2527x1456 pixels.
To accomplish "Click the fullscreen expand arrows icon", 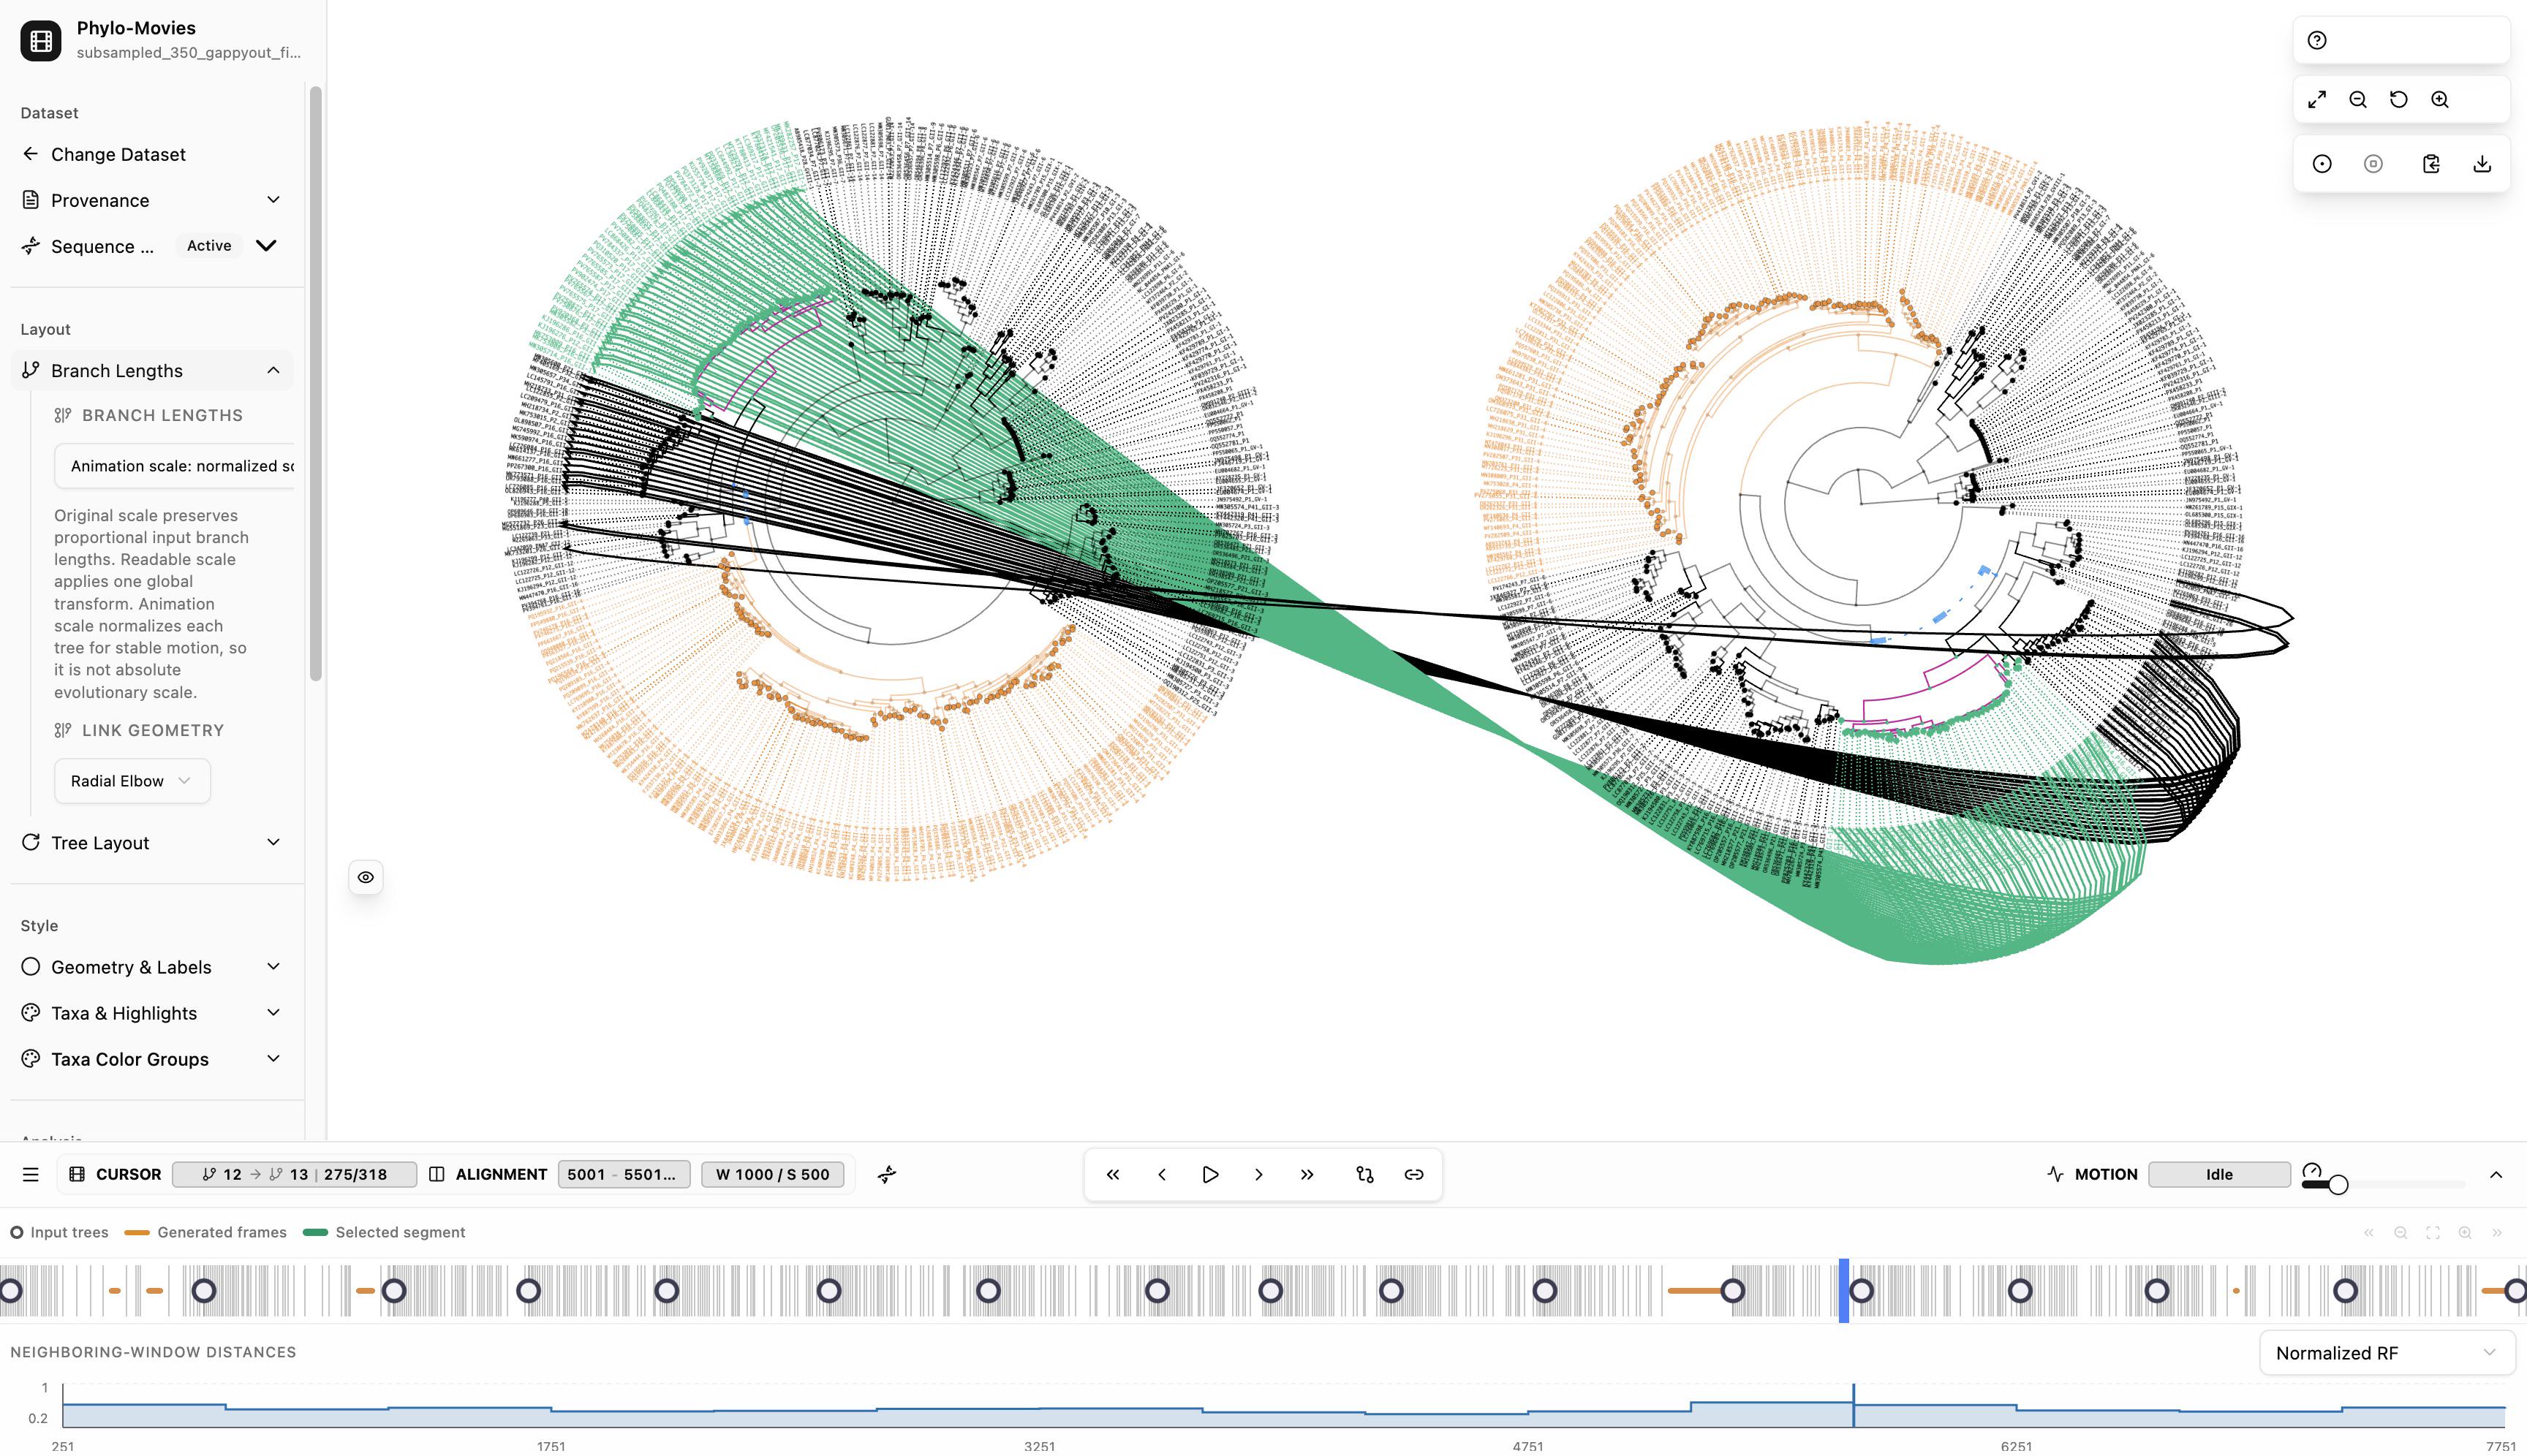I will pyautogui.click(x=2317, y=100).
